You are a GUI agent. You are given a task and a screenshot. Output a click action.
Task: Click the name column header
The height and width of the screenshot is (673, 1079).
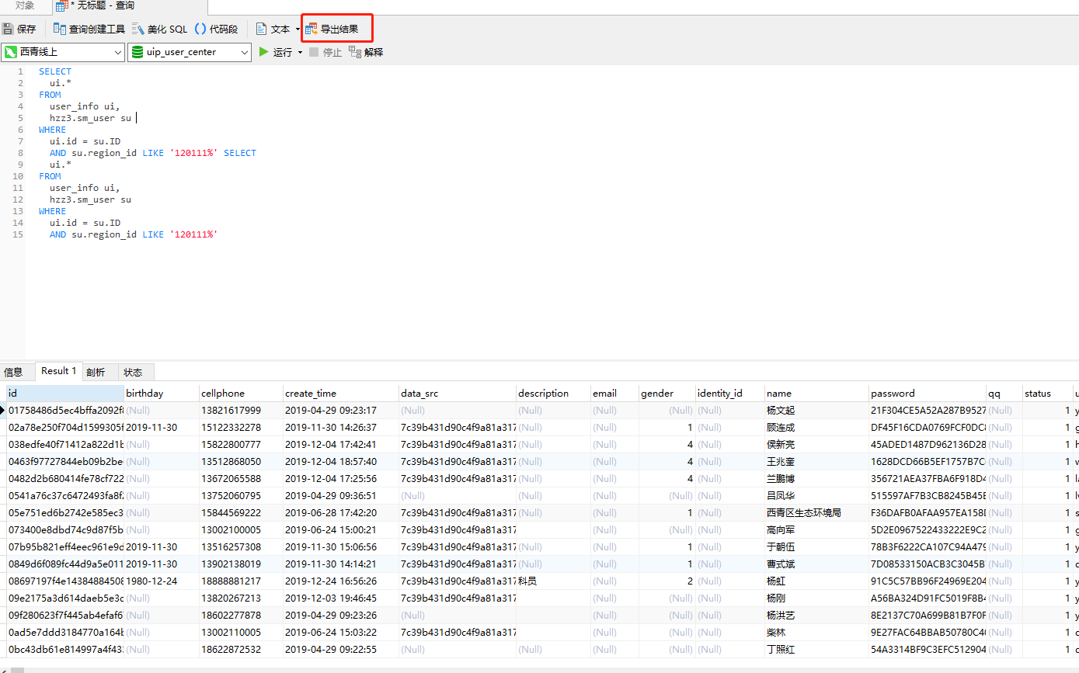pyautogui.click(x=816, y=394)
